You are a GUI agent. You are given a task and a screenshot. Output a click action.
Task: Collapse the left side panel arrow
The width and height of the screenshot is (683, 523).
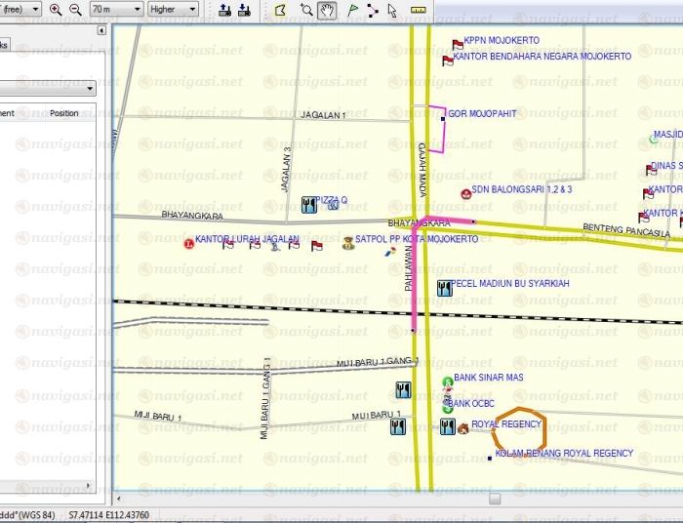click(x=102, y=31)
